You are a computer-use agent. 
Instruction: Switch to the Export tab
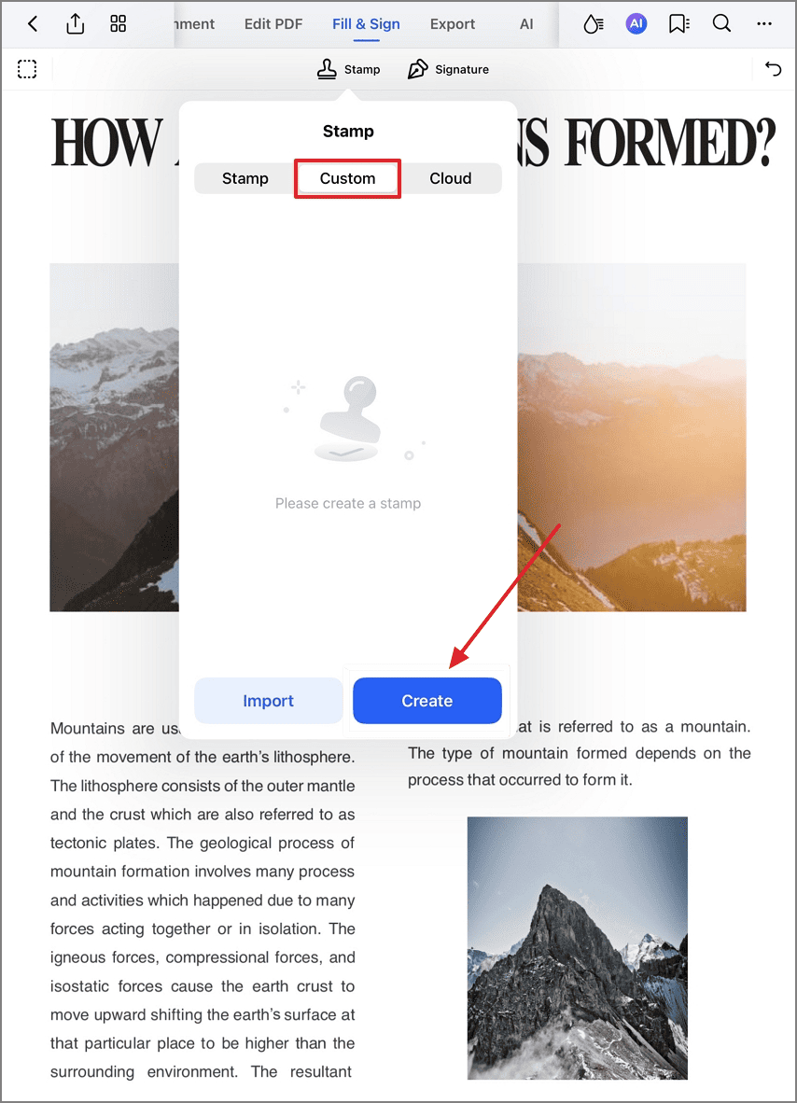point(453,24)
